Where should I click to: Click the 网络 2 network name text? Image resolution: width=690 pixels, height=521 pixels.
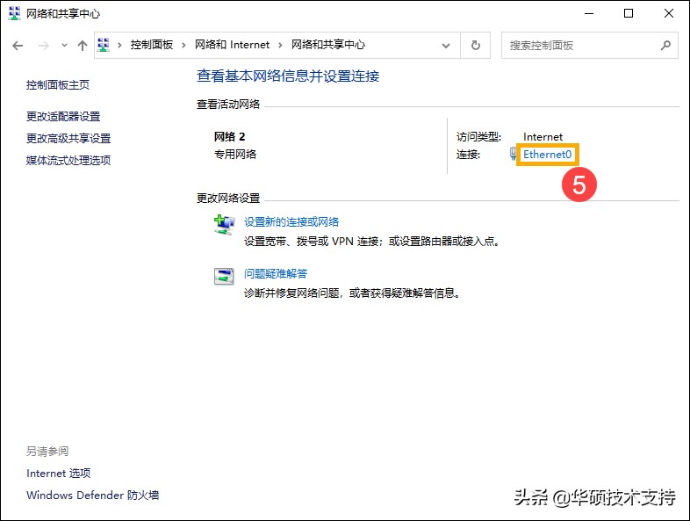point(229,137)
